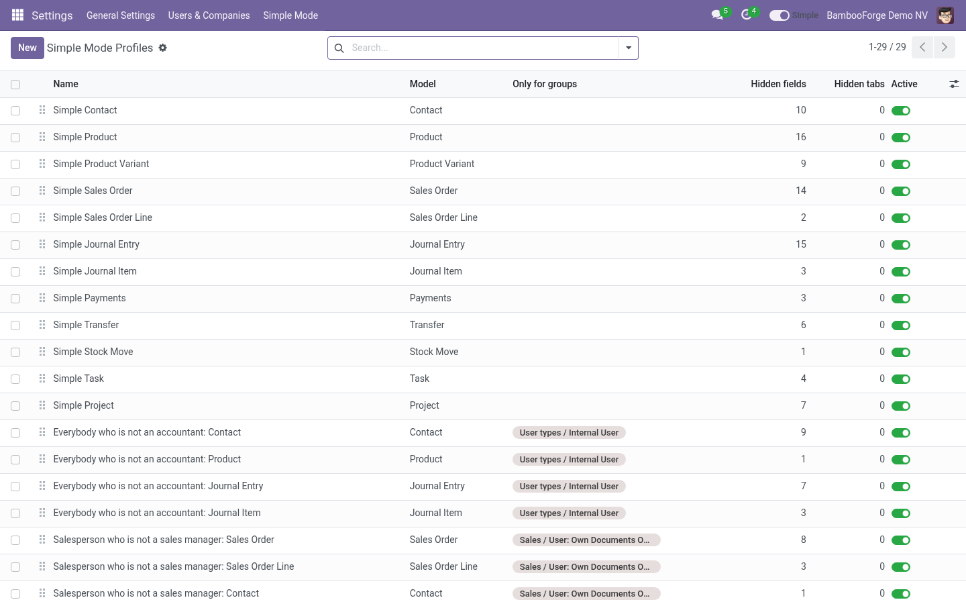
Task: Open the conversations chat icon
Action: [717, 15]
